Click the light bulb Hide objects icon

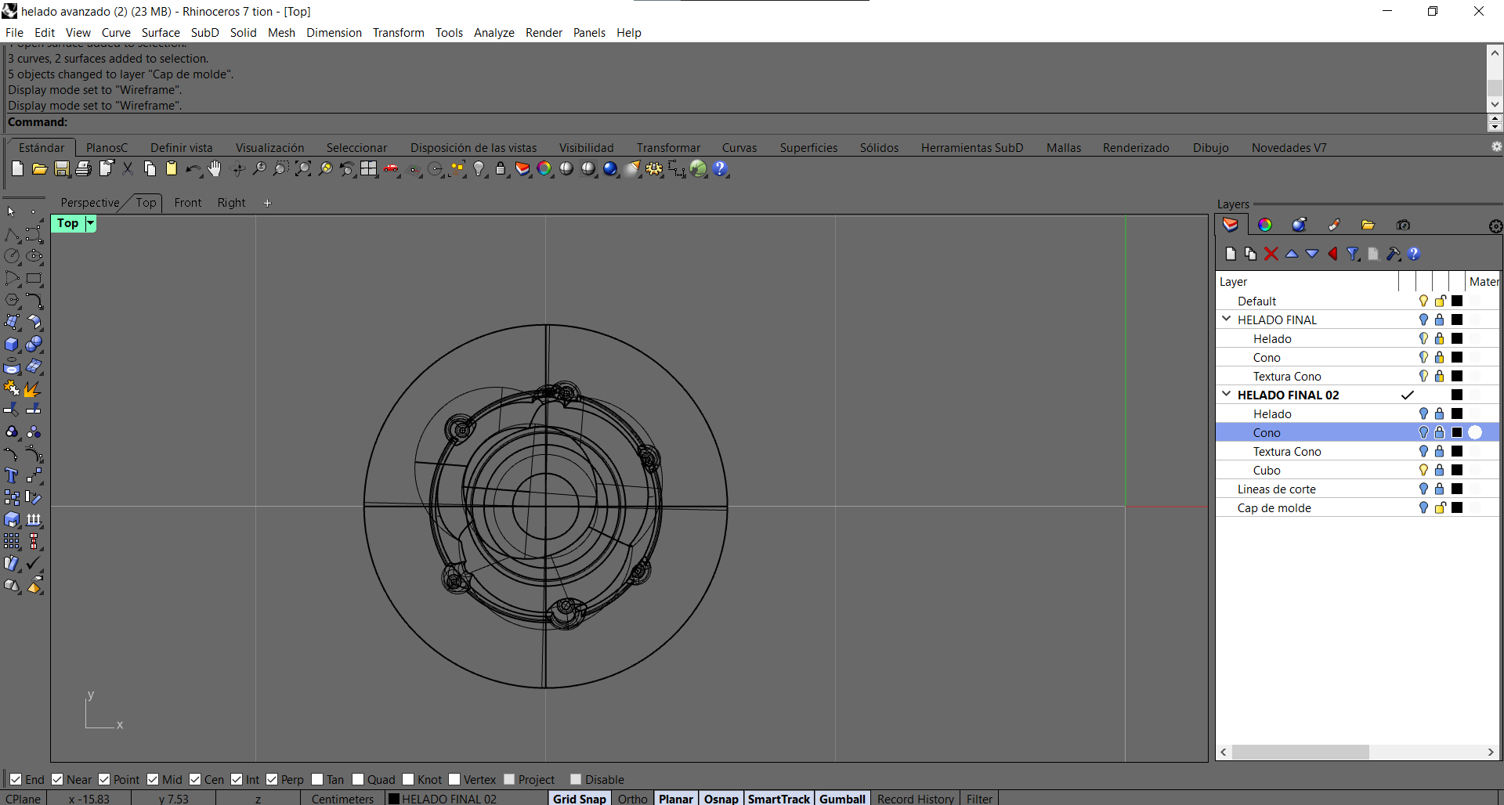click(x=479, y=169)
